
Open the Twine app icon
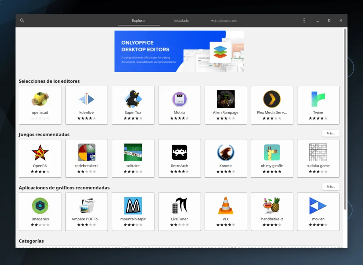[x=318, y=99]
